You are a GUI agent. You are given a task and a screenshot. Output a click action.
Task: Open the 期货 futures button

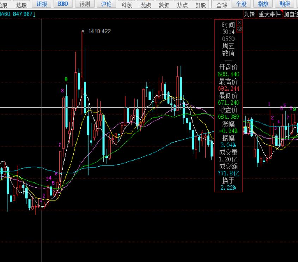tap(285, 4)
